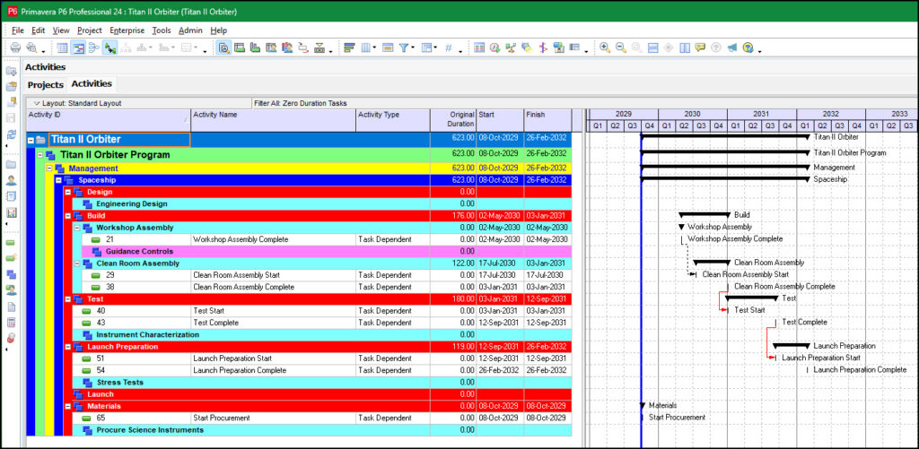Click the Timescale icon in toolbar
This screenshot has height=449, width=919.
point(388,48)
